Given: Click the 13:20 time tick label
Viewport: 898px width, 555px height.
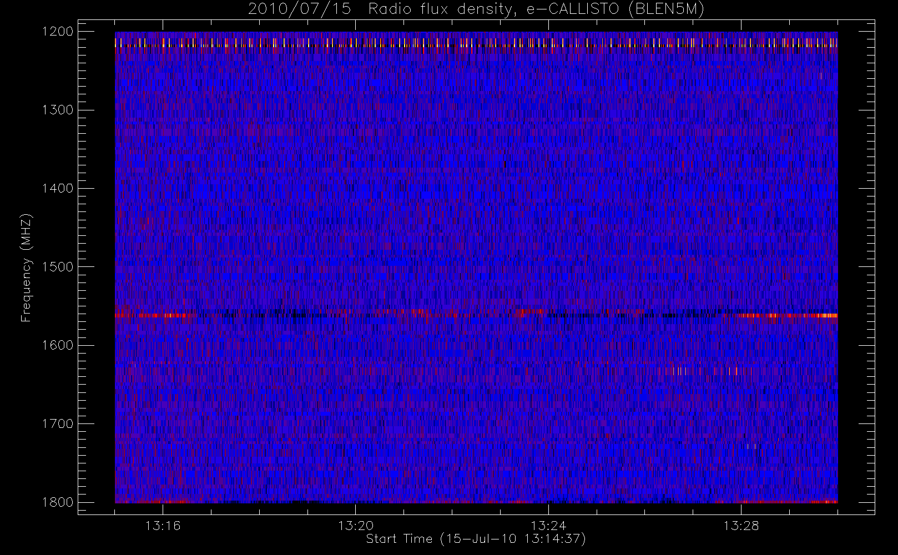Looking at the screenshot, I should 356,526.
